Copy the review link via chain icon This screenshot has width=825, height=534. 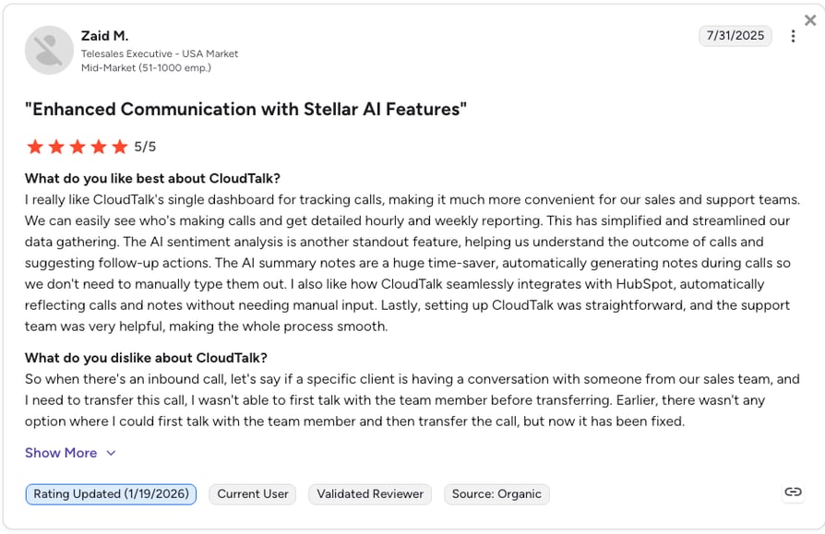click(793, 492)
